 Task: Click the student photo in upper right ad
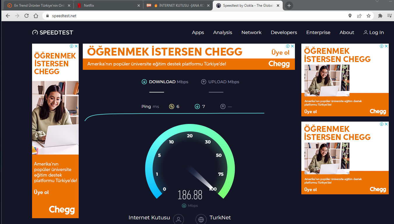click(327, 80)
